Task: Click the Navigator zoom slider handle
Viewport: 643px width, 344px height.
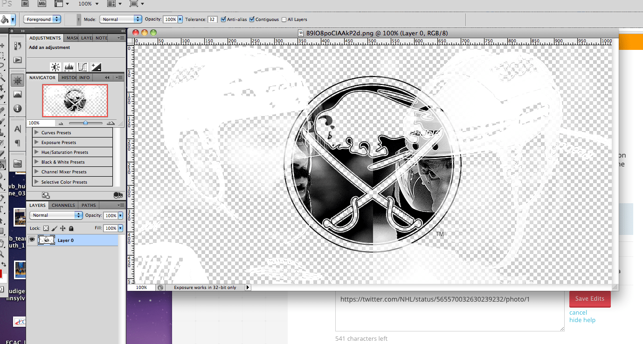Action: (85, 123)
